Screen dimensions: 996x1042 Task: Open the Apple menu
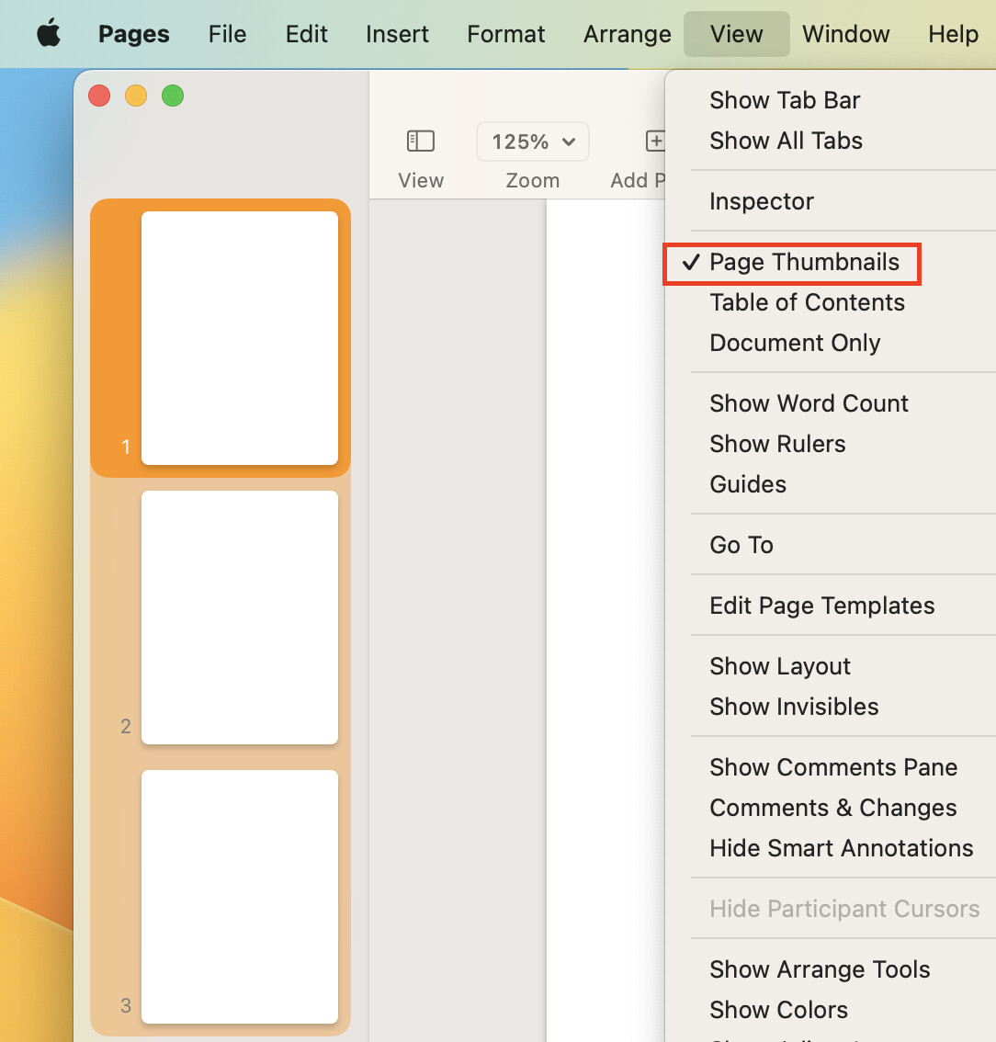[x=49, y=33]
